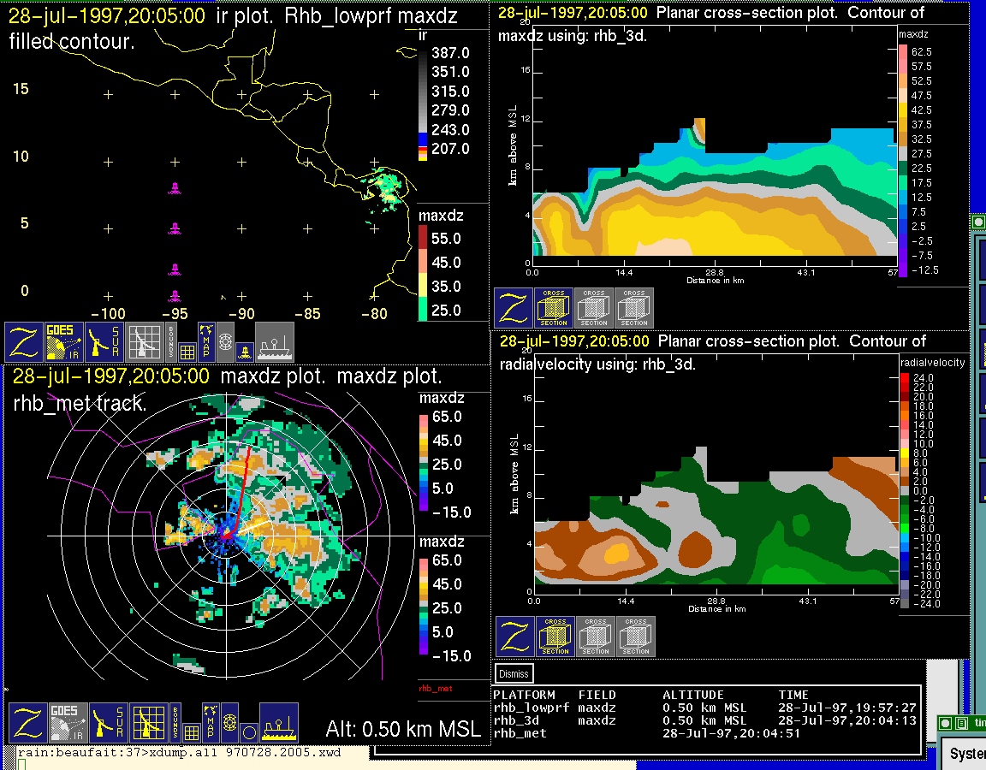The width and height of the screenshot is (986, 770).
Task: Select active cross section in radial velocity panel
Action: click(555, 637)
